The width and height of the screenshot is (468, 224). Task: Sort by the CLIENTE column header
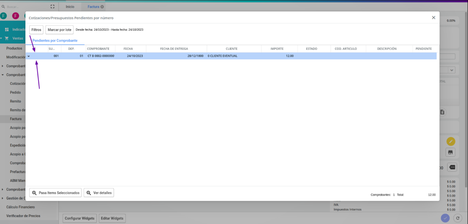[232, 49]
